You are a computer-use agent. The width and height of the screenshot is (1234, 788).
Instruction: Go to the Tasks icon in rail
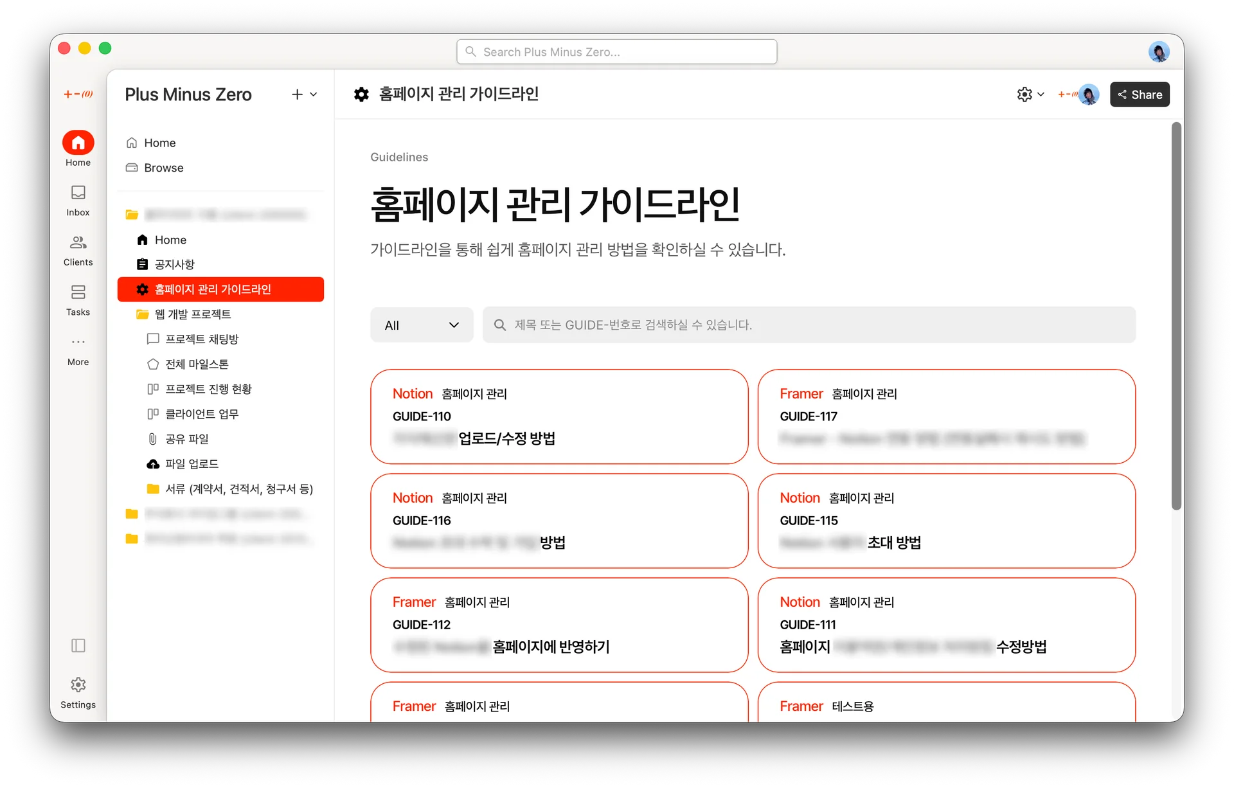[78, 292]
